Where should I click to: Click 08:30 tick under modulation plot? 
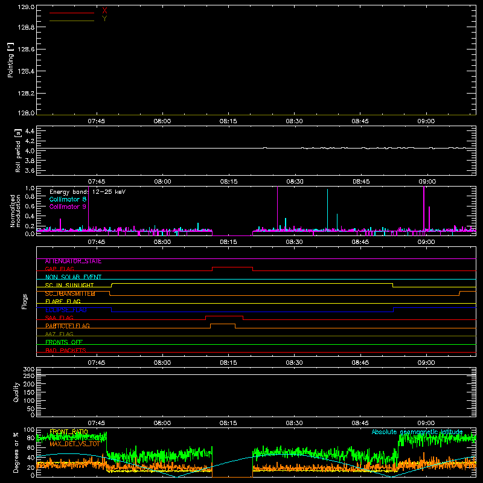click(294, 242)
